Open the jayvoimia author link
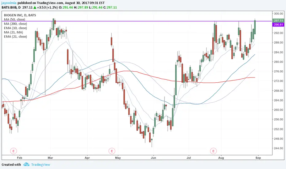 9,3
